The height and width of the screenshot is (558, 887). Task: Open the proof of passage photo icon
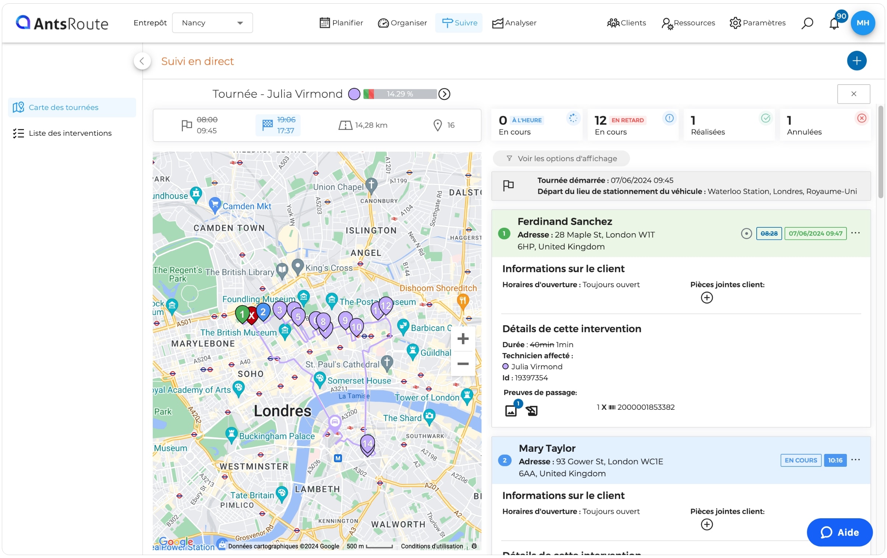click(x=512, y=410)
